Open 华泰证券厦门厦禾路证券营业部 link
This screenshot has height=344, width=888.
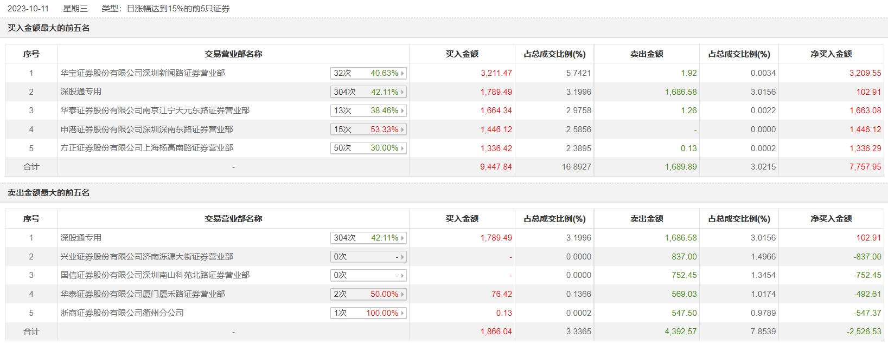click(x=142, y=294)
